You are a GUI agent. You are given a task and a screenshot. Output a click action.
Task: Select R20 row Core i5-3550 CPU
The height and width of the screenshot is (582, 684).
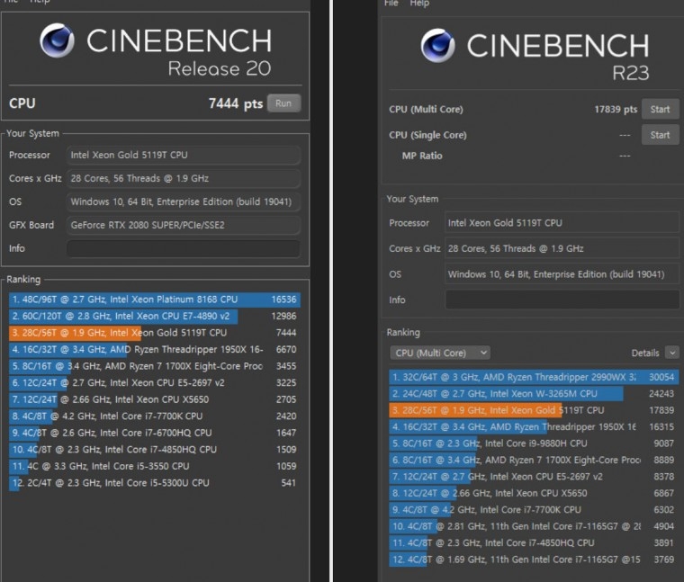click(155, 466)
